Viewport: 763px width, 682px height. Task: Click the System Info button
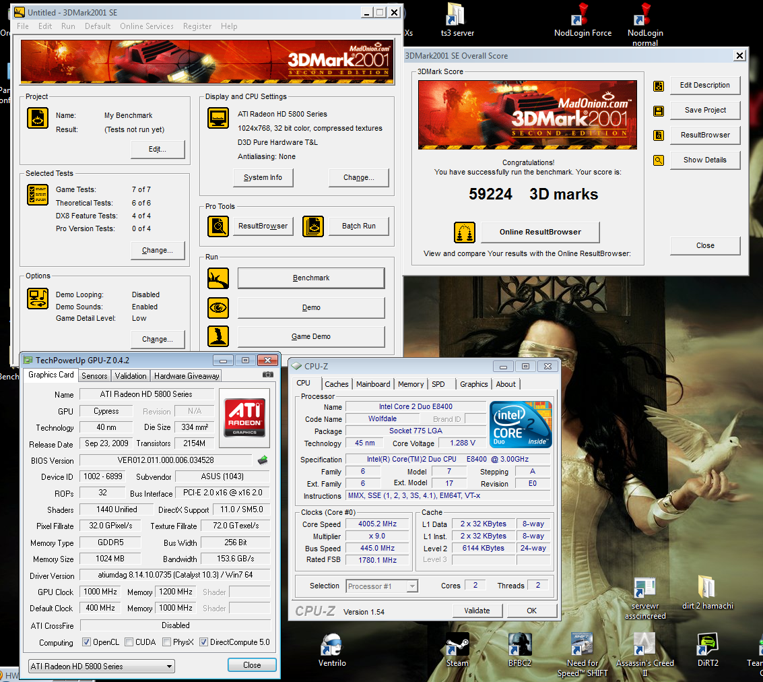pyautogui.click(x=263, y=178)
